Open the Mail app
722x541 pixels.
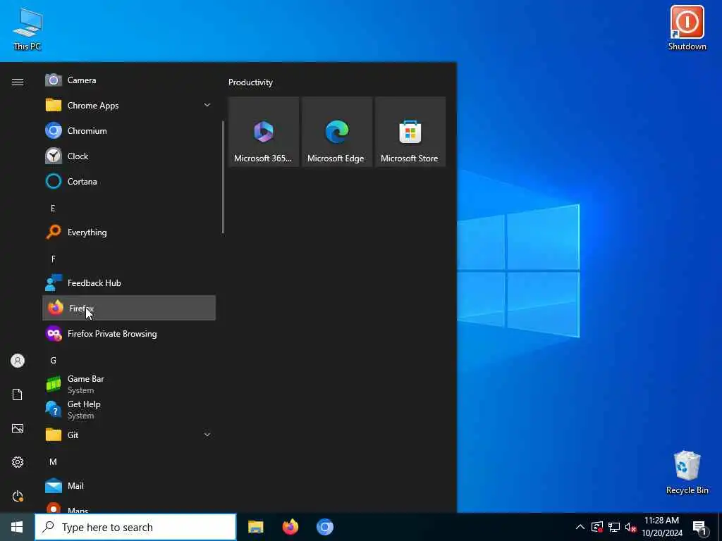[x=129, y=485]
